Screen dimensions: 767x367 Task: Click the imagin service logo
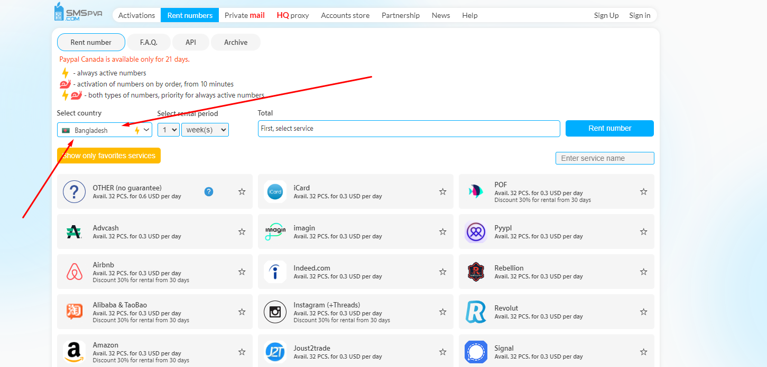(275, 231)
